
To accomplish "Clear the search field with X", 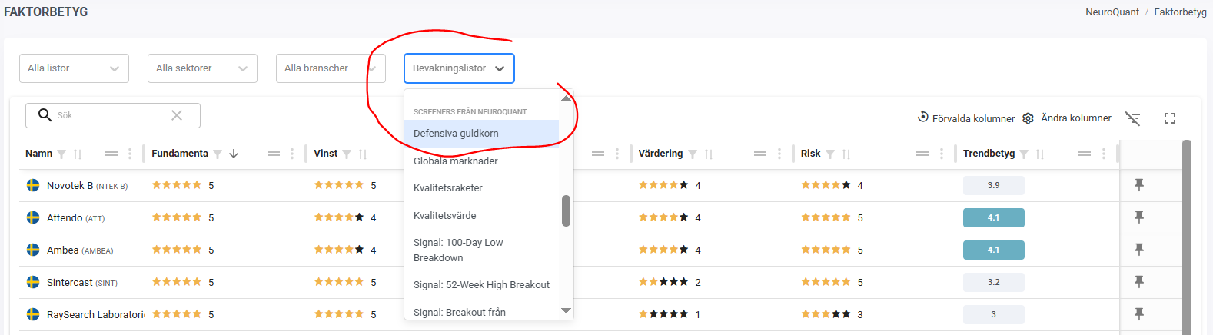I will coord(177,115).
